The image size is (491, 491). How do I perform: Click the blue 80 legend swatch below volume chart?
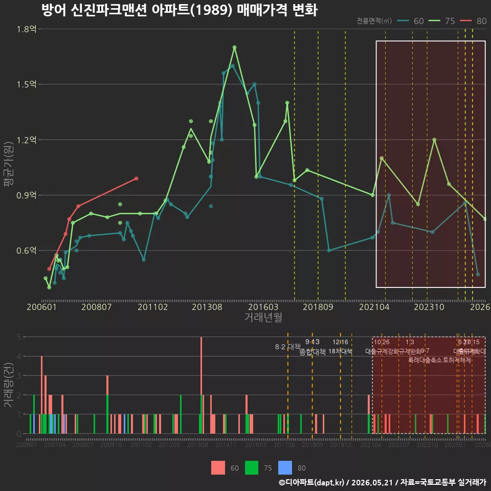285,468
